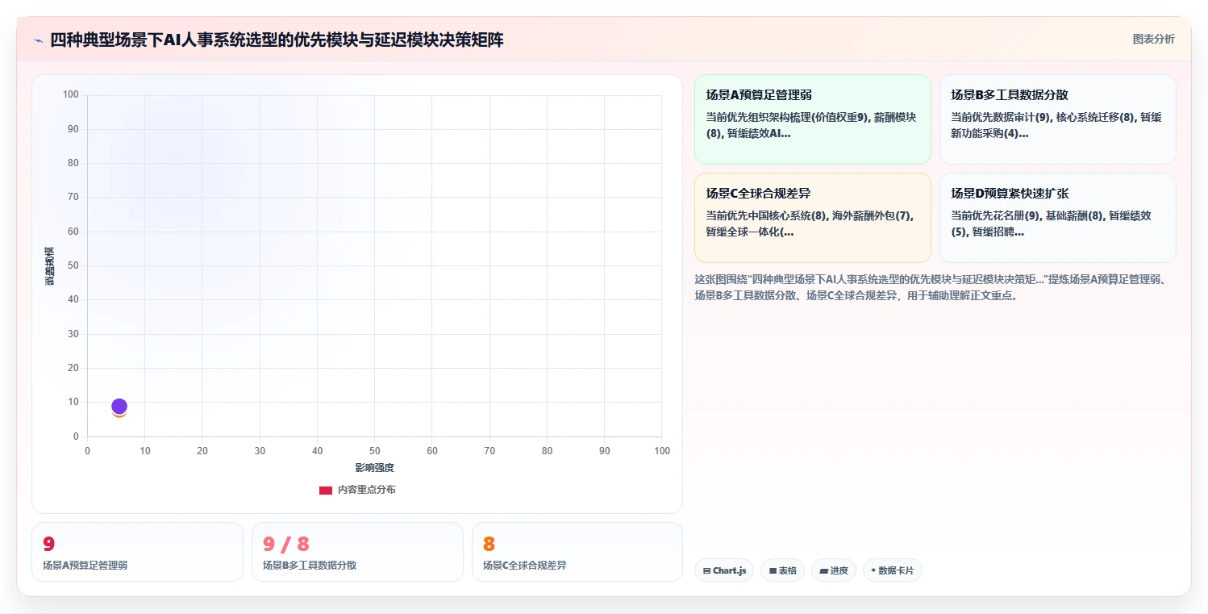This screenshot has width=1208, height=614.
Task: Click the 图表分析 label in header
Action: [x=1153, y=39]
